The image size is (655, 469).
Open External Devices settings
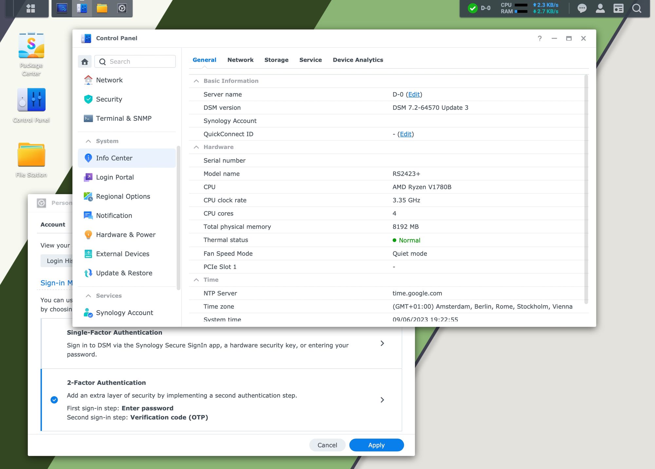coord(127,254)
